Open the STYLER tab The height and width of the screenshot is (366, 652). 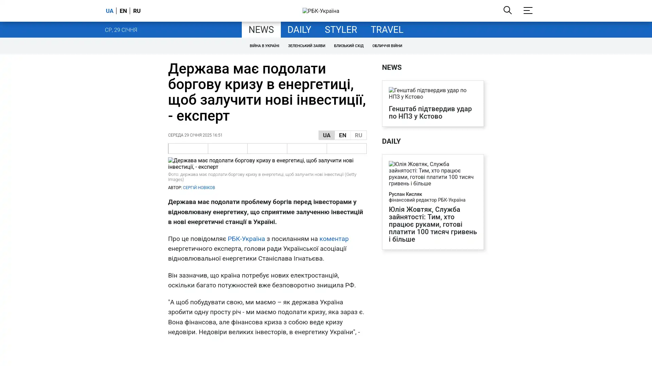pyautogui.click(x=341, y=30)
